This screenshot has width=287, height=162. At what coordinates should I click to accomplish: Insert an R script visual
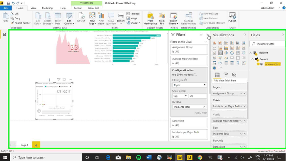click(x=238, y=63)
